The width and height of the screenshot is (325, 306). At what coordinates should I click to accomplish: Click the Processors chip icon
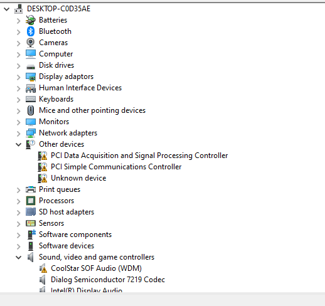click(x=31, y=201)
